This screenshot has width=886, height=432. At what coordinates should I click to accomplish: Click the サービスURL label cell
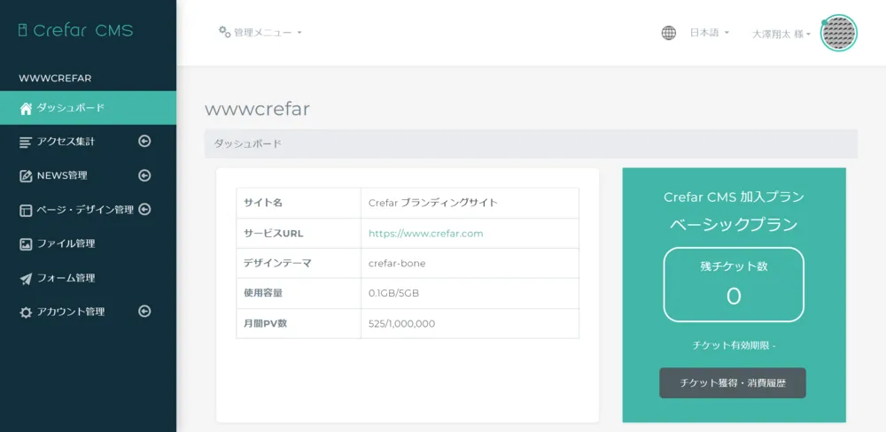click(299, 233)
